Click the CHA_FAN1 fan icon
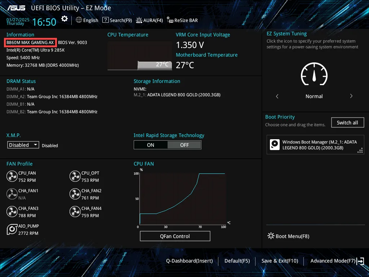The image size is (369, 277). click(12, 194)
